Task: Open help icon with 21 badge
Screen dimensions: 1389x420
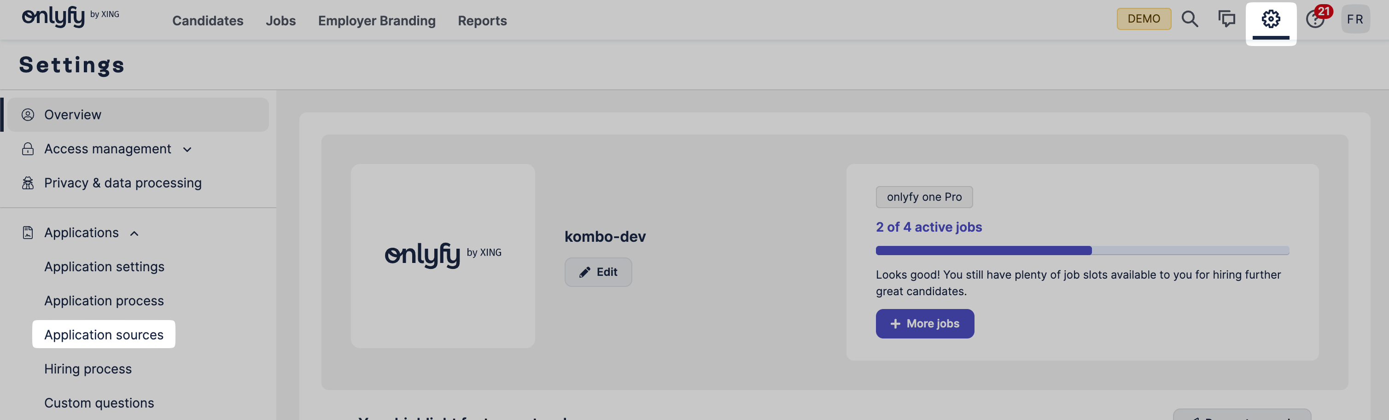Action: 1314,19
